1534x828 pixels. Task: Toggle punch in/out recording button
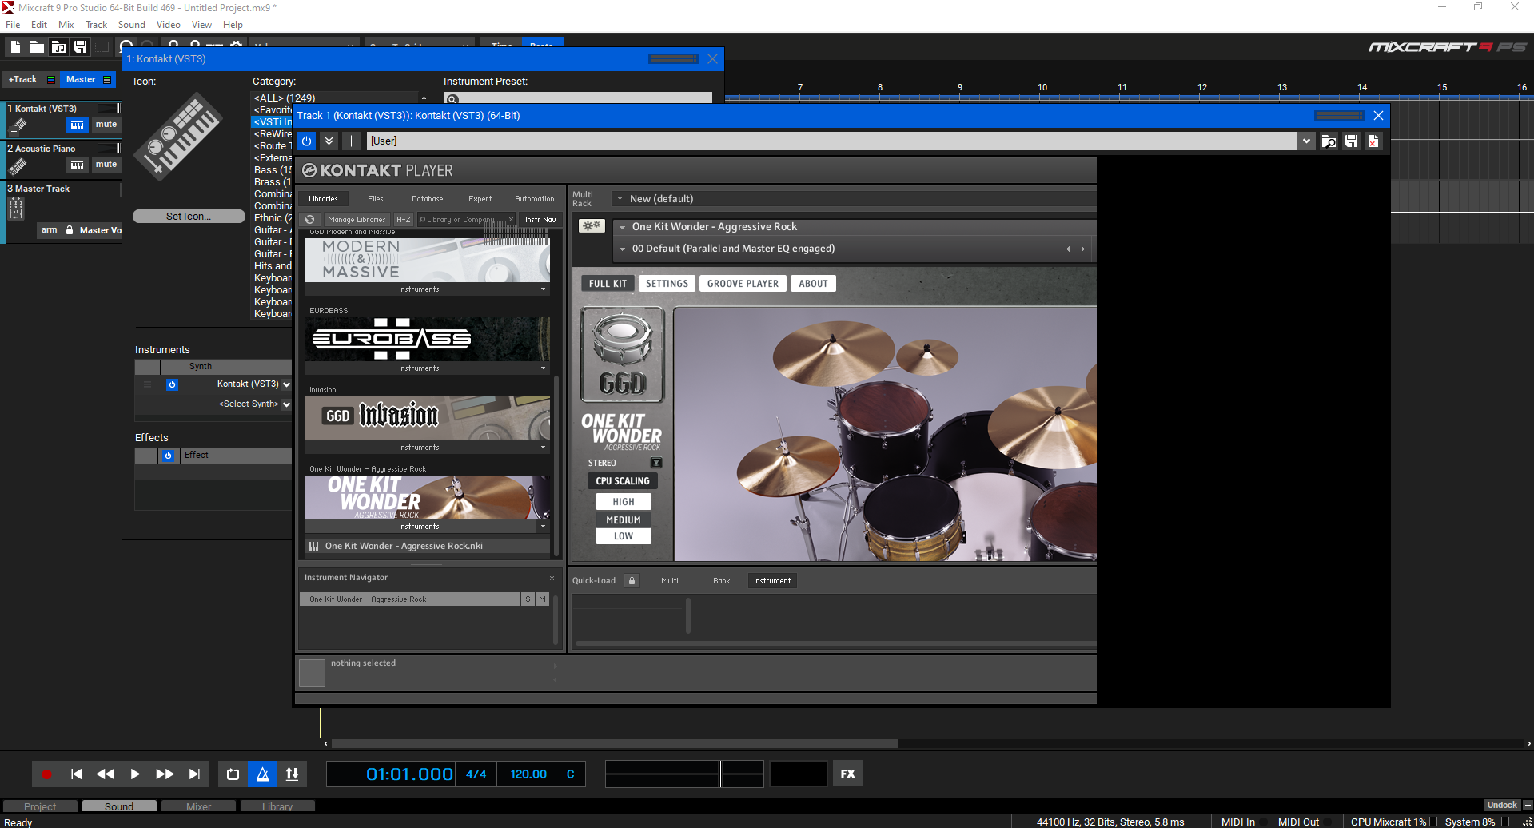tap(292, 774)
